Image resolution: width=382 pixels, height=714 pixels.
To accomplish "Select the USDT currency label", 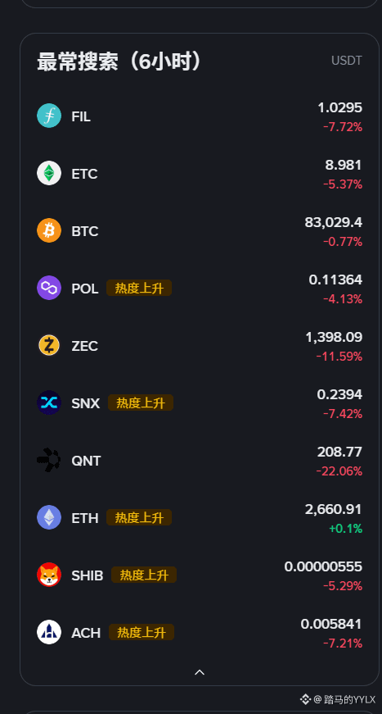I will pos(347,61).
